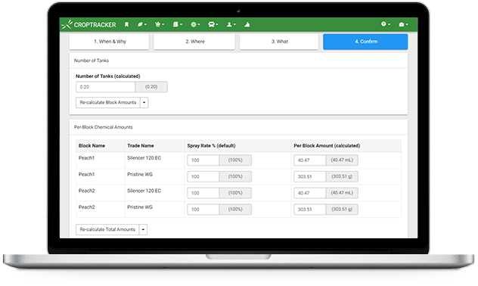This screenshot has width=478, height=286.
Task: Expand the Re-calculate Total Amounts dropdown arrow
Action: (x=143, y=229)
